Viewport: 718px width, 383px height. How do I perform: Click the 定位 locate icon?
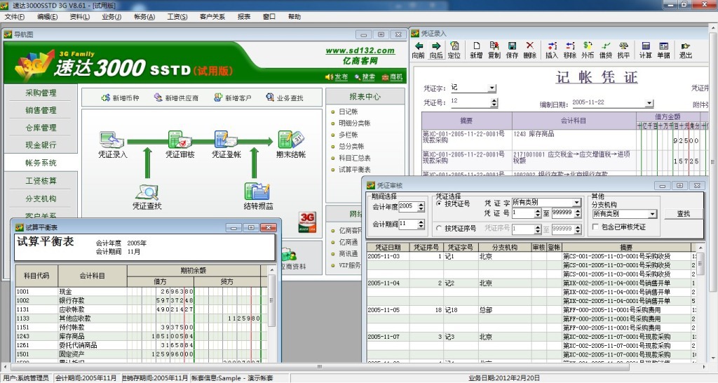click(454, 50)
